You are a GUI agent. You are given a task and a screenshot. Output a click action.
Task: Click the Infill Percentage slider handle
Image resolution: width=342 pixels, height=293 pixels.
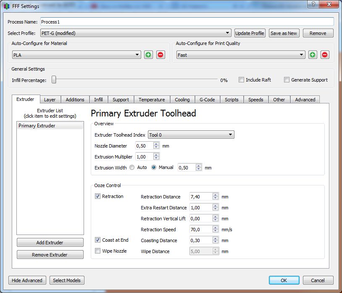54,79
